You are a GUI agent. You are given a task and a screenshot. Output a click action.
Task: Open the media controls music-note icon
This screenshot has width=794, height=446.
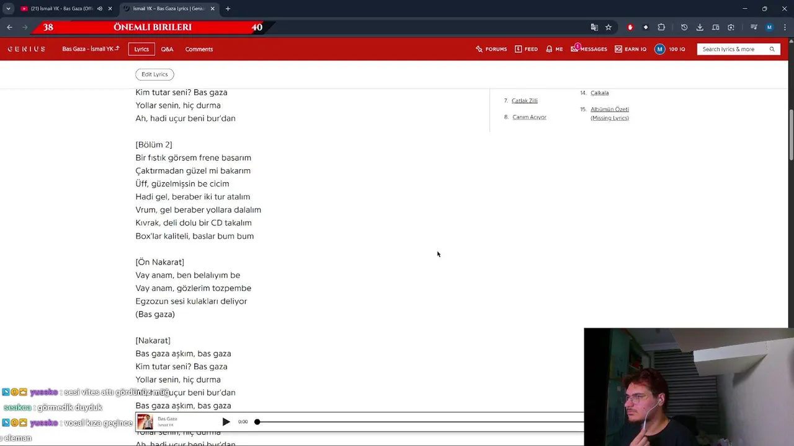coord(754,27)
